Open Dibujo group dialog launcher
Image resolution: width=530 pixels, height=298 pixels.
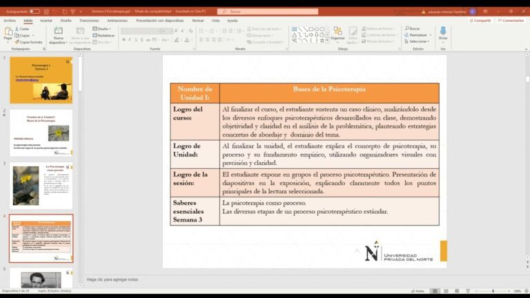(x=400, y=49)
